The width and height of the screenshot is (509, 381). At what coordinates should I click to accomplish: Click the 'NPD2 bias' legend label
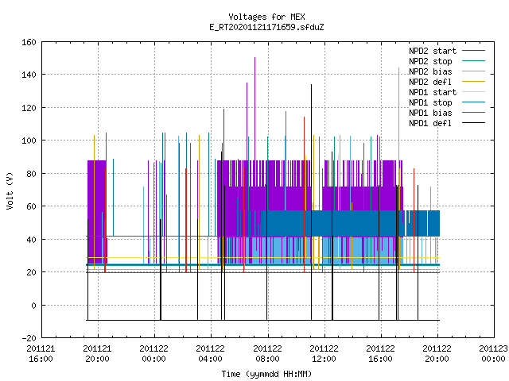(430, 71)
